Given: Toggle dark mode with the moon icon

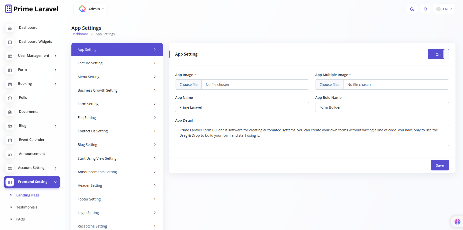Looking at the screenshot, I should (412, 9).
